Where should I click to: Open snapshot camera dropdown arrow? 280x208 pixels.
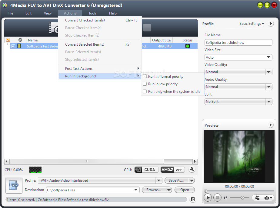tap(271, 198)
